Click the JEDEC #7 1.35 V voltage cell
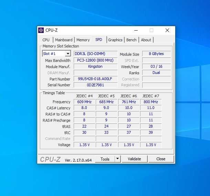 [x=151, y=145]
